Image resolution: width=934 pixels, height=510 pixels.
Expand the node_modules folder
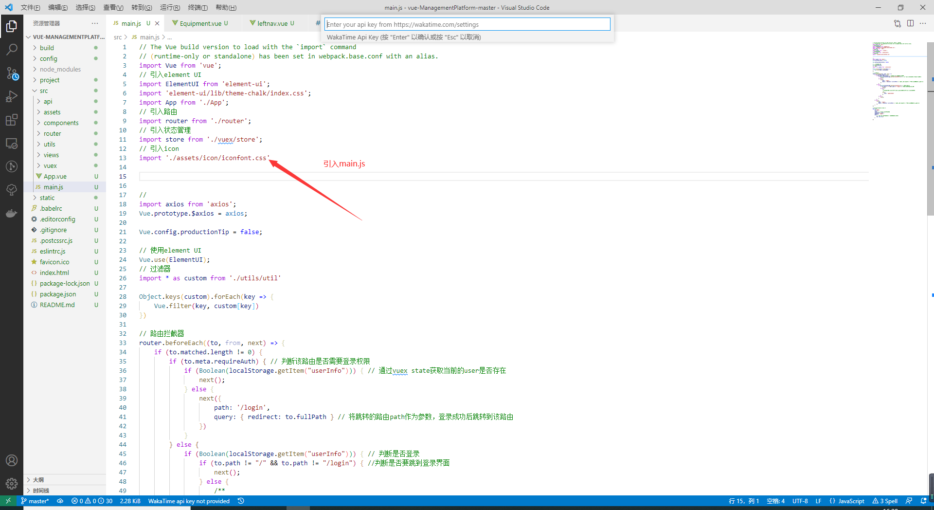(x=65, y=69)
